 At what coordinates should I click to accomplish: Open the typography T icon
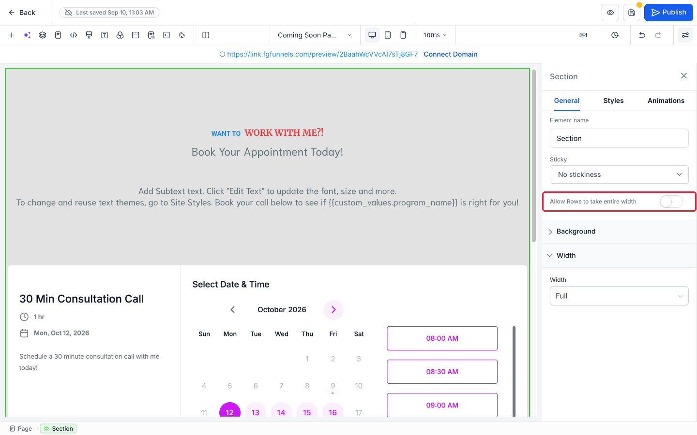(105, 35)
